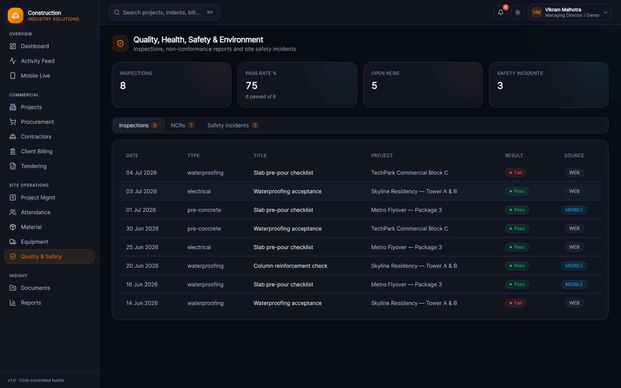Click the Documents folder icon
The height and width of the screenshot is (388, 621).
[x=13, y=288]
